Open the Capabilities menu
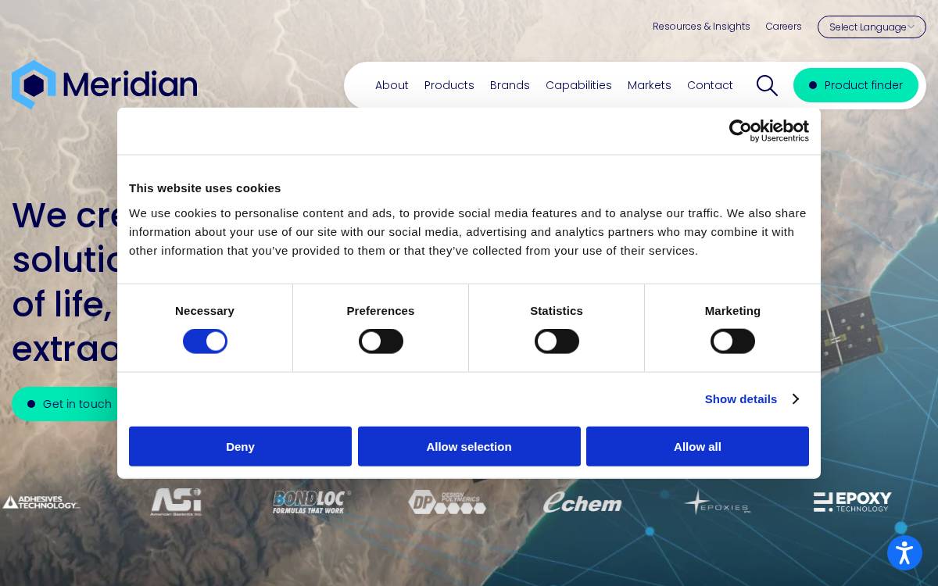This screenshot has width=938, height=586. [578, 85]
